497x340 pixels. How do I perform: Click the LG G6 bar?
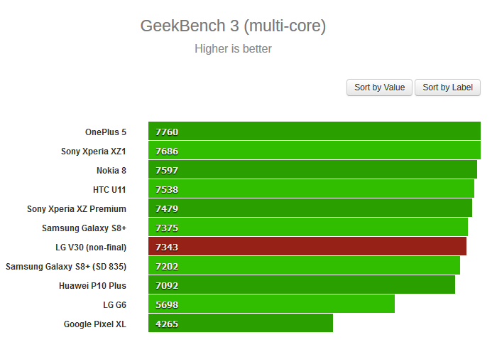(x=271, y=304)
